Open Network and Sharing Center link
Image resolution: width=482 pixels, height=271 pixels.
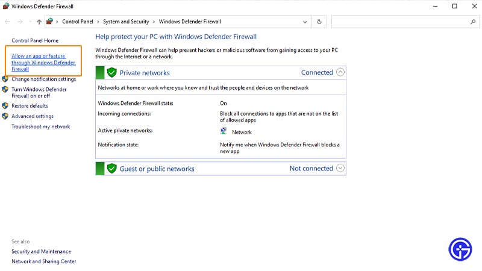tap(43, 261)
